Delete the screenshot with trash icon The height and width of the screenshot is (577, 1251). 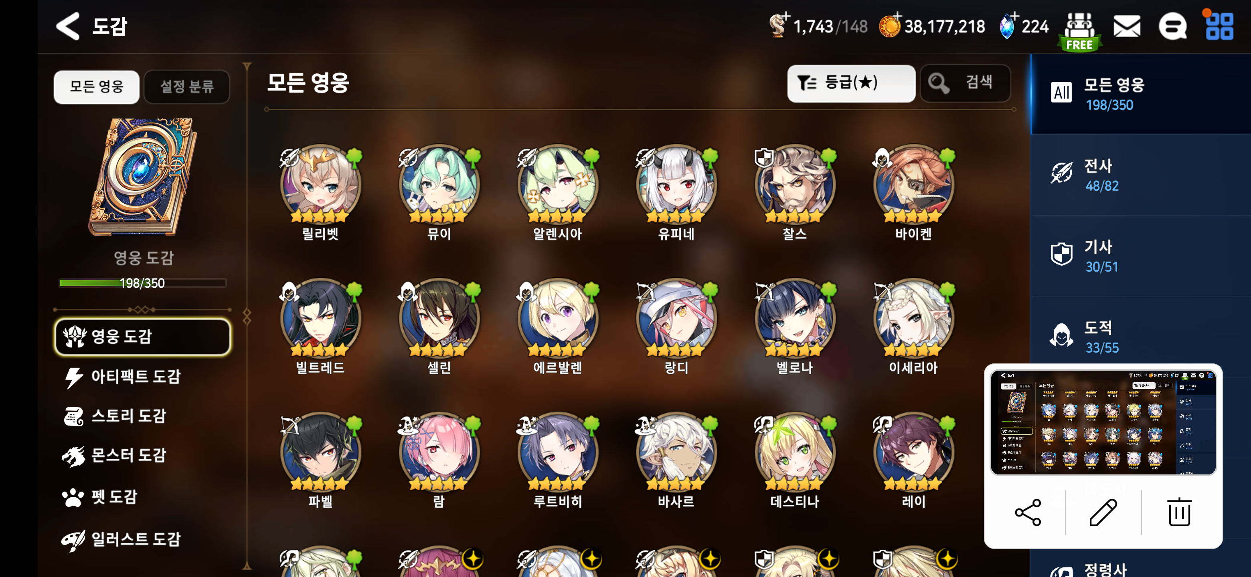tap(1179, 512)
